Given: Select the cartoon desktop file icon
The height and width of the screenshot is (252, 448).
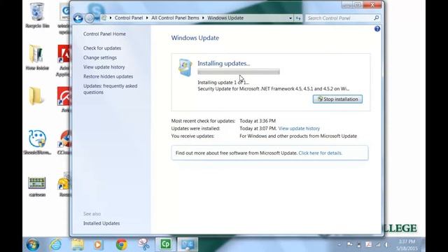Looking at the screenshot, I should click(37, 186).
